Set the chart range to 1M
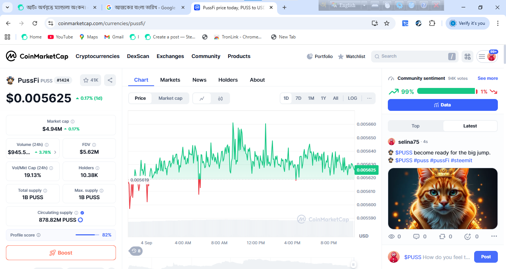Screen dimensions: 506x269 pos(311,98)
